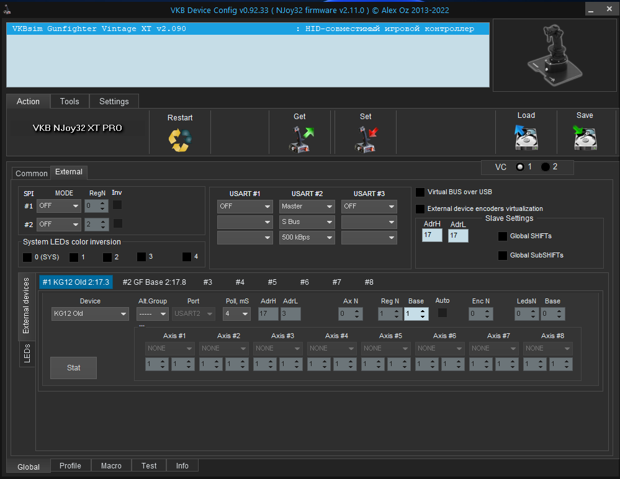
Task: Open the 500 kBps speed dropdown
Action: coord(307,237)
